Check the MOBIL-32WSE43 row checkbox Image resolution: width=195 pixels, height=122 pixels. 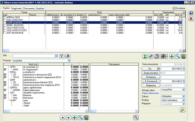point(4,25)
